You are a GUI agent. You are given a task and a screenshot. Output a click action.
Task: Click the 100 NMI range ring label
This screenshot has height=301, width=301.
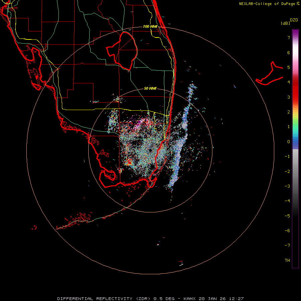point(150,26)
